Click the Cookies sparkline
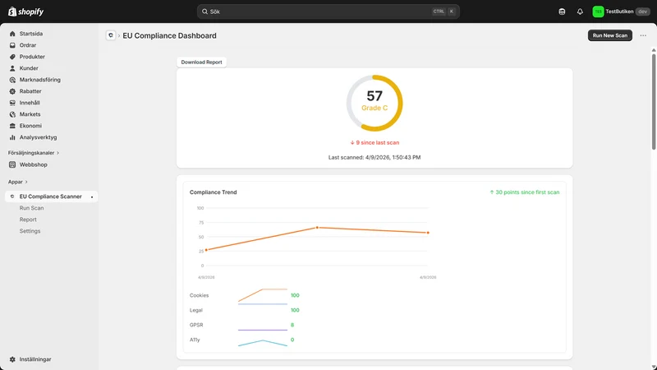Image resolution: width=657 pixels, height=370 pixels. (263, 295)
